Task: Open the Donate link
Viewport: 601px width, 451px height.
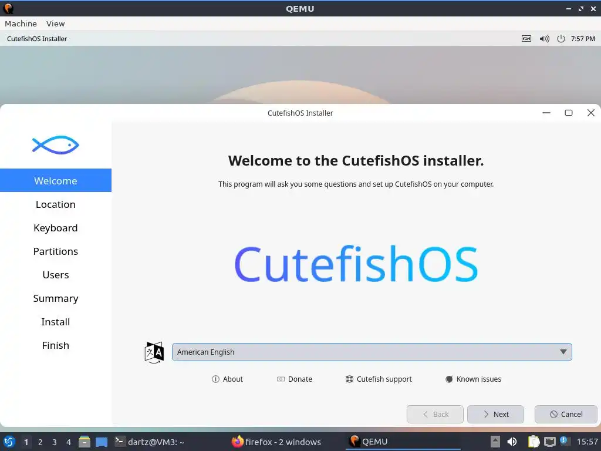Action: 295,379
